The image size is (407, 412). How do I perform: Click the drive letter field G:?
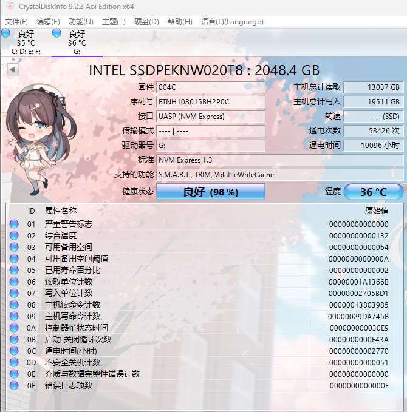210,145
